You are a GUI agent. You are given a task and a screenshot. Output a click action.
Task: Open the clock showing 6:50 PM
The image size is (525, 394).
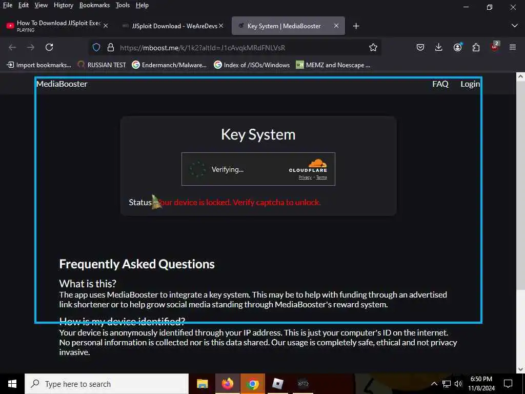pyautogui.click(x=481, y=384)
